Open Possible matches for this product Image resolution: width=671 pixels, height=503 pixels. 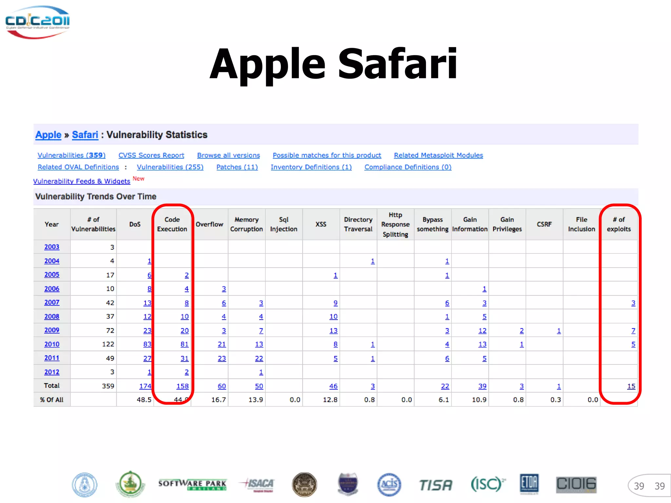(x=327, y=155)
